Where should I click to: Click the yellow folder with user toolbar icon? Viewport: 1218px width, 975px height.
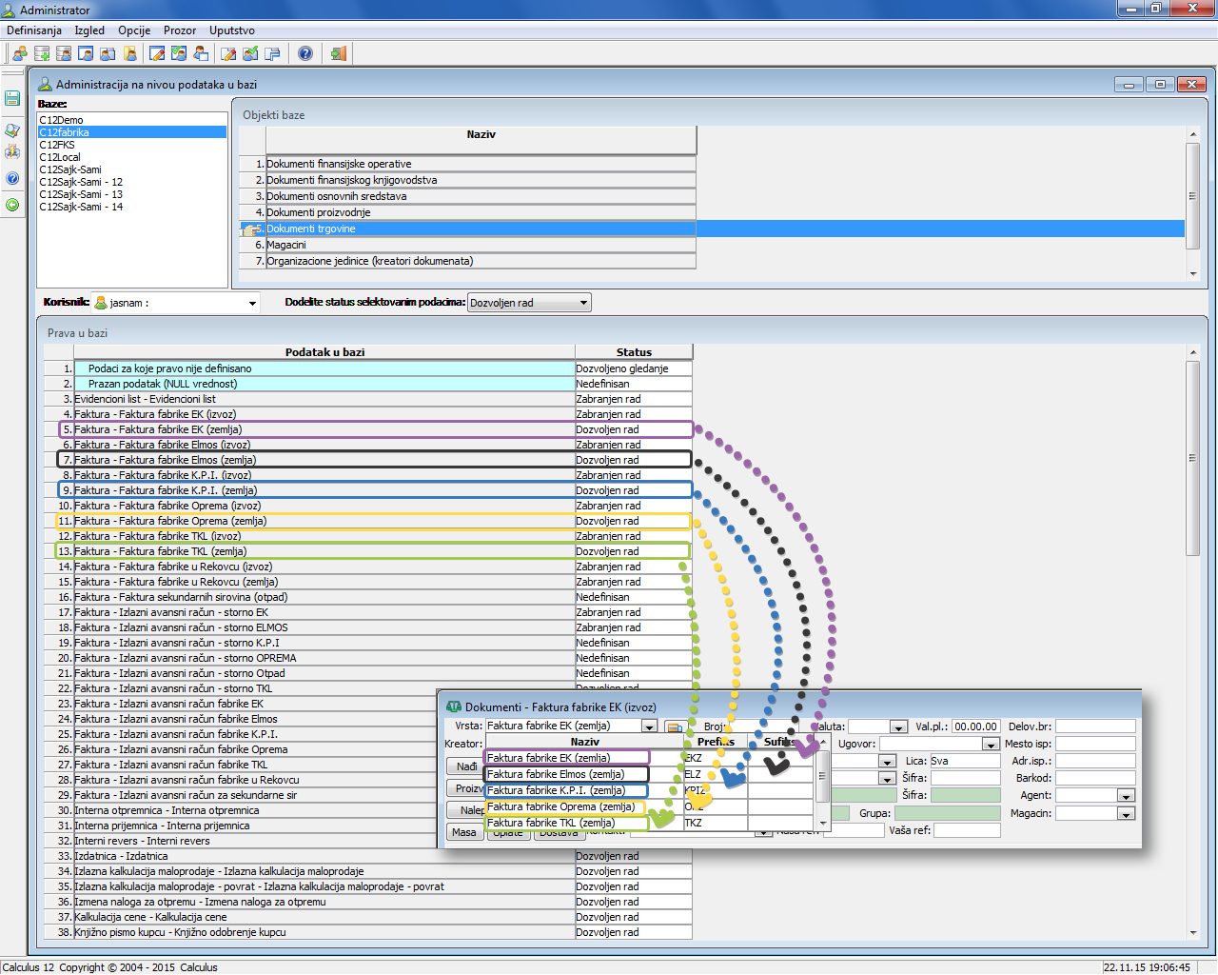click(x=130, y=53)
